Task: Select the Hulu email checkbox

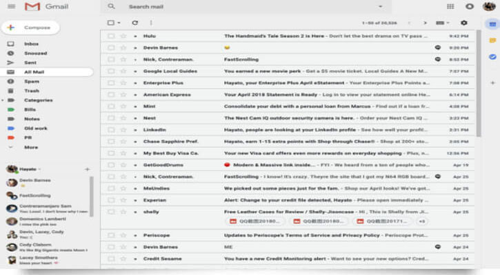Action: click(111, 36)
